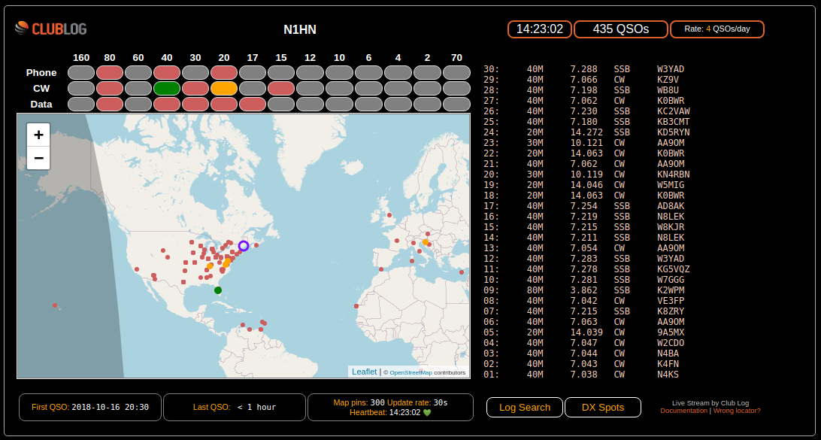This screenshot has width=821, height=440.
Task: Open the Documentation link
Action: pos(684,411)
